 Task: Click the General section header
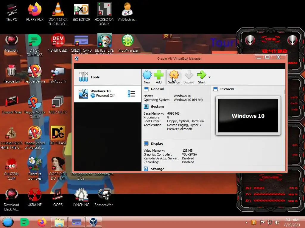(157, 89)
